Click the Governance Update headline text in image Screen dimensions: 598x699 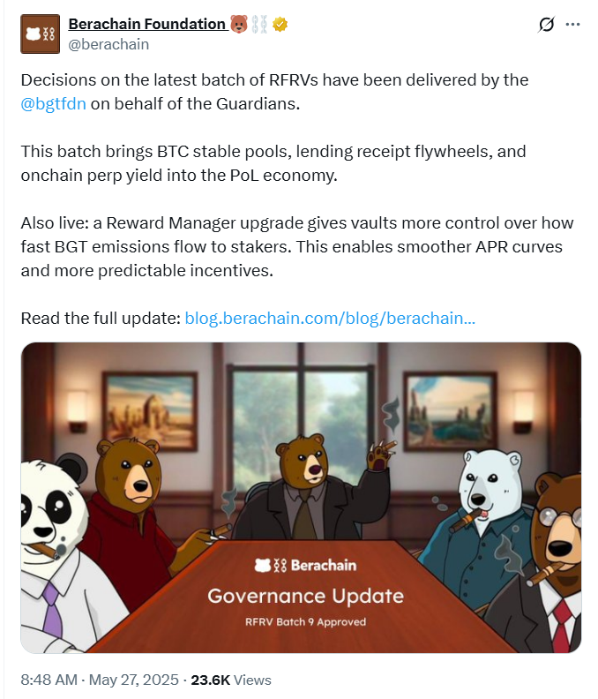pos(305,596)
